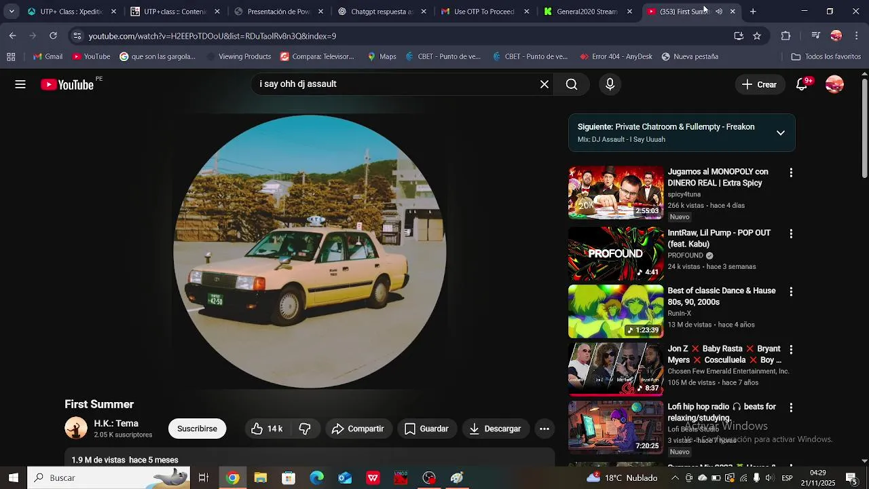Switch to Use OTP To Proceed tab
869x489 pixels.
485,12
